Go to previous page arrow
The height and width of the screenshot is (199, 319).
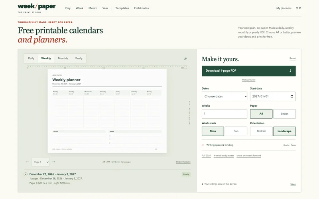[27, 162]
